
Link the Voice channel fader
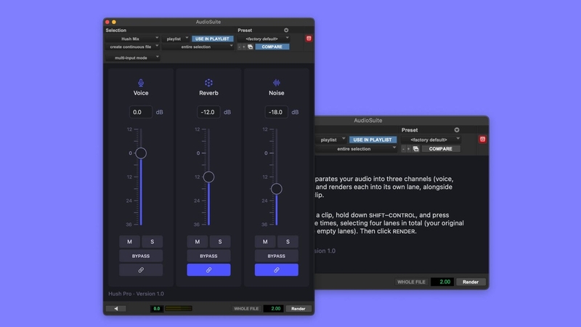[141, 270]
